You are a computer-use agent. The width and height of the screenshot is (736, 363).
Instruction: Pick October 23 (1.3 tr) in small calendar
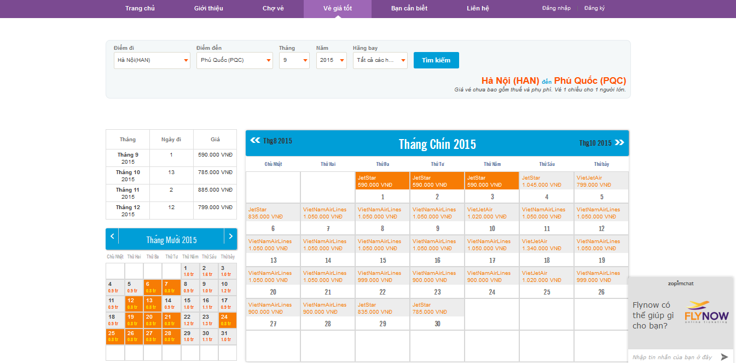pos(209,320)
